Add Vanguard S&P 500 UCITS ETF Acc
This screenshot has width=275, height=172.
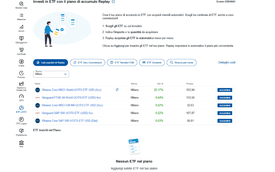[x=225, y=113]
